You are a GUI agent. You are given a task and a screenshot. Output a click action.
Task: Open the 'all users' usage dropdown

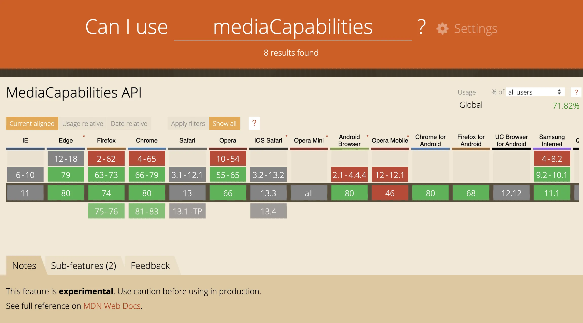(x=535, y=92)
